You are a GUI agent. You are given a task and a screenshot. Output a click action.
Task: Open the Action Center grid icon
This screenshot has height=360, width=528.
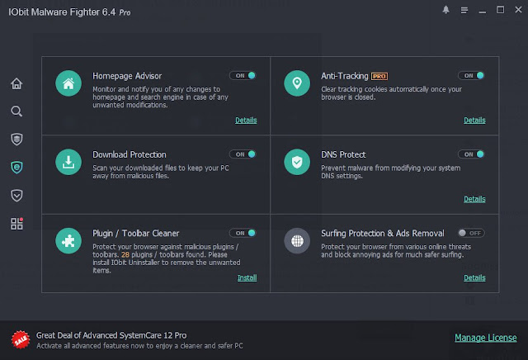[x=16, y=223]
